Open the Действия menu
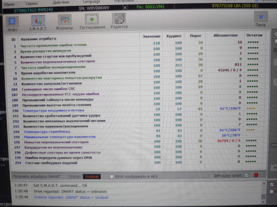 (61, 2)
